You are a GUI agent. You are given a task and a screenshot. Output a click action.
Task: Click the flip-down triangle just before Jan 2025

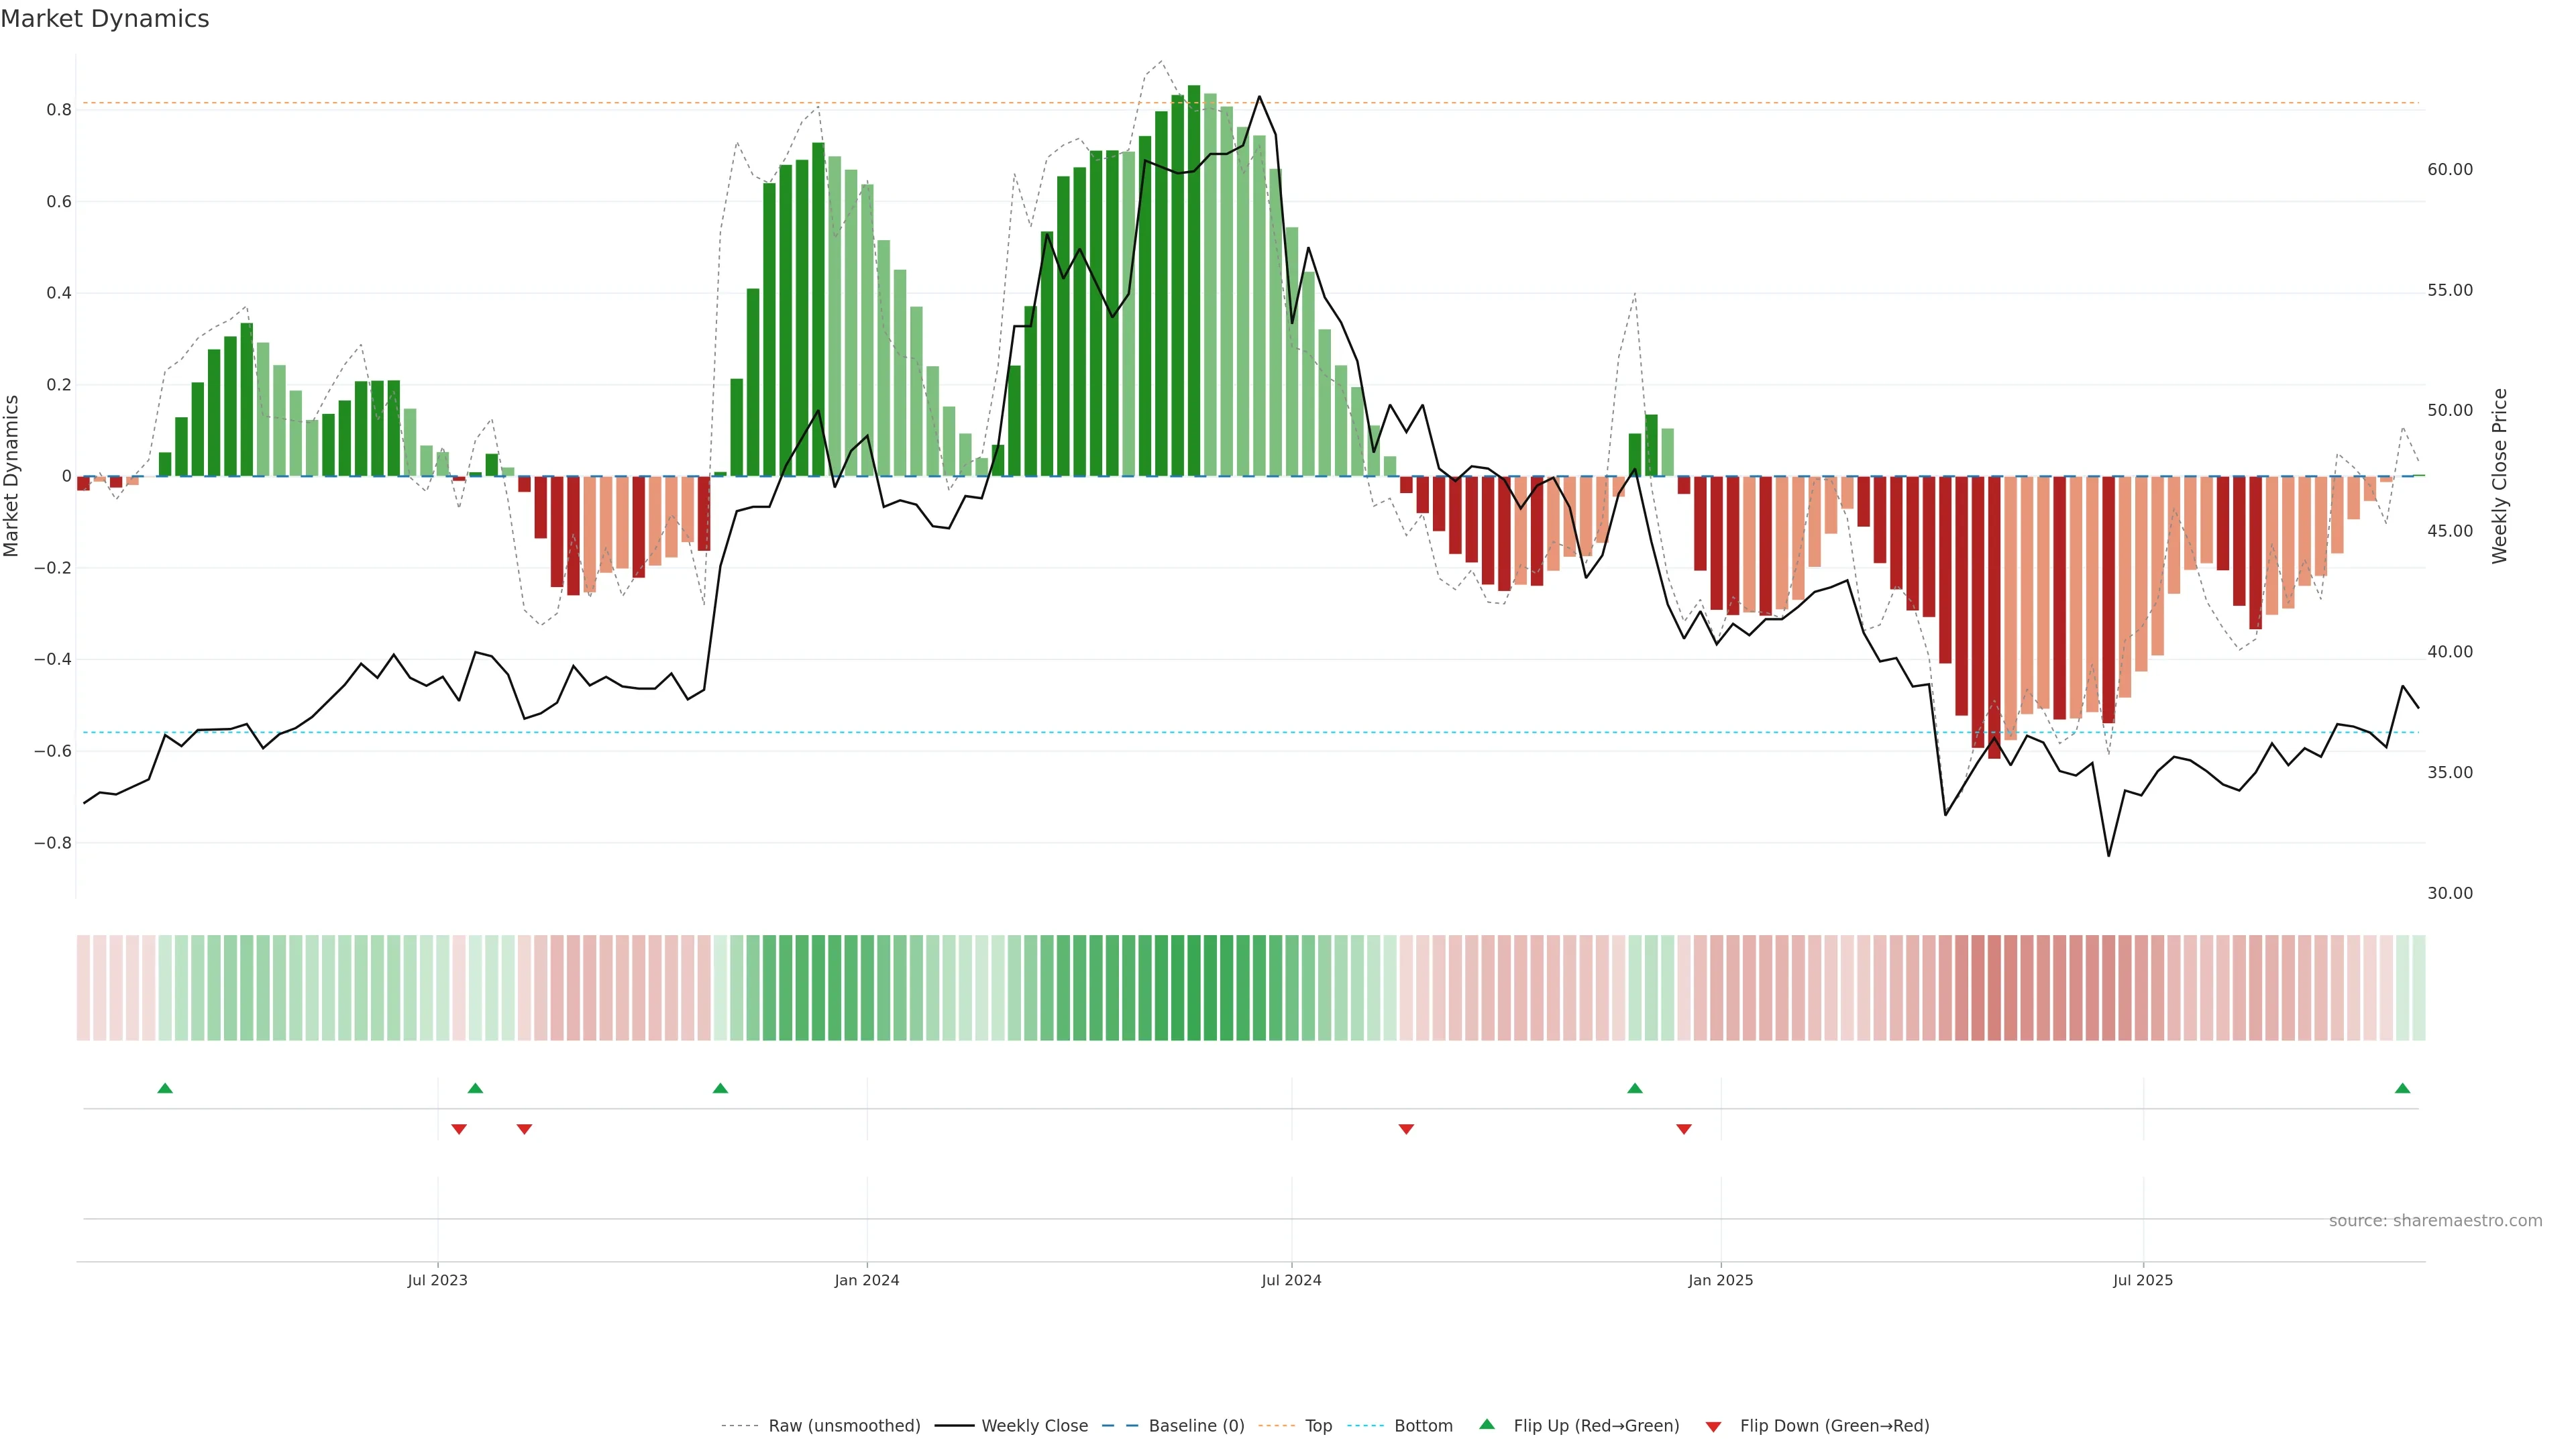[x=1683, y=1129]
